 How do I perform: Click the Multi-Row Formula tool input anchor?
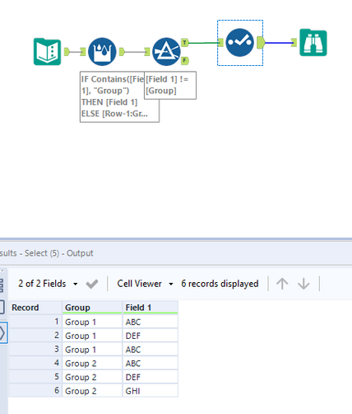pyautogui.click(x=83, y=52)
